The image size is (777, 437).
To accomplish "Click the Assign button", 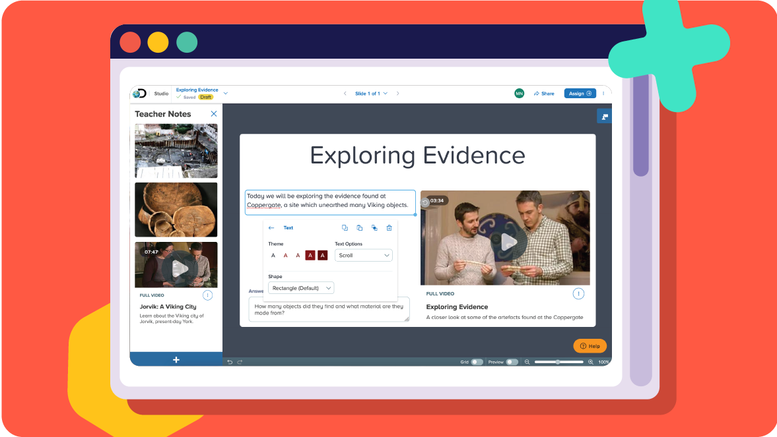I will [579, 93].
